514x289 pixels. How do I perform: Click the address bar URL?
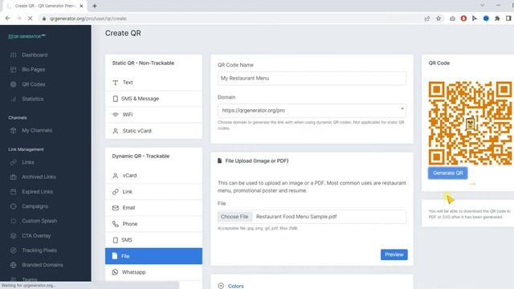tap(88, 18)
